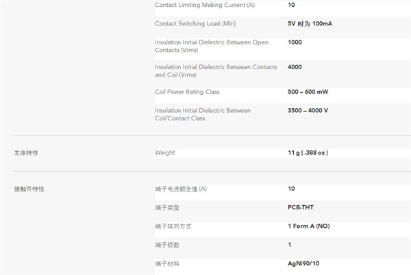
Task: Select the 1000 Vrms value
Action: click(295, 42)
